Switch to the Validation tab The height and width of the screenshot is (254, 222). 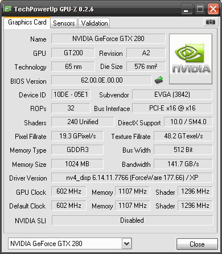coord(94,23)
